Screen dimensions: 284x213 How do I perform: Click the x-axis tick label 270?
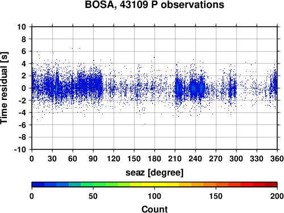pos(216,158)
